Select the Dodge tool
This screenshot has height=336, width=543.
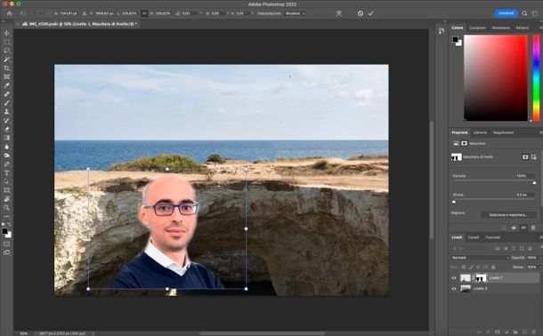(6, 156)
